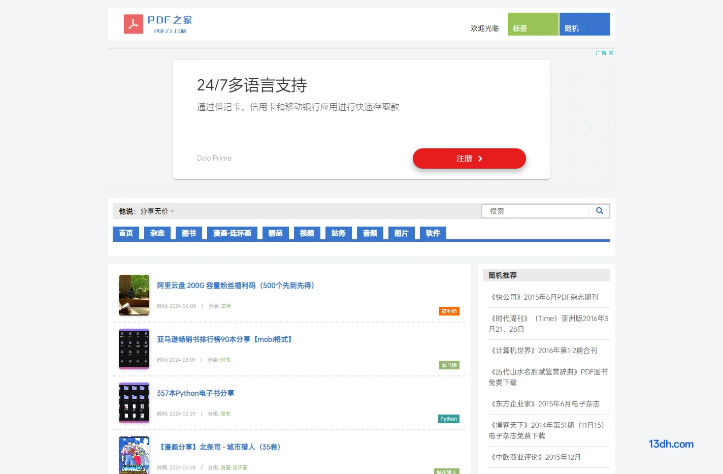Open the 亚马逊畅销书 post thumbnail
This screenshot has height=474, width=723.
click(134, 349)
